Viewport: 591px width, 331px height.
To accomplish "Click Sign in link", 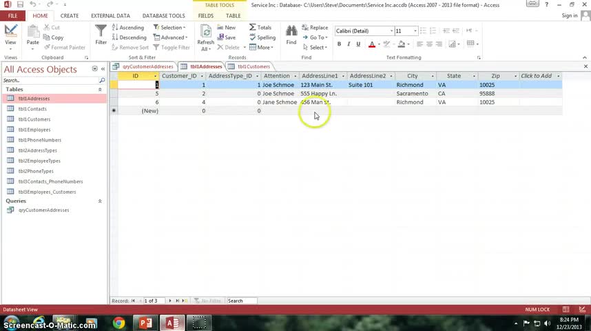I will (569, 15).
